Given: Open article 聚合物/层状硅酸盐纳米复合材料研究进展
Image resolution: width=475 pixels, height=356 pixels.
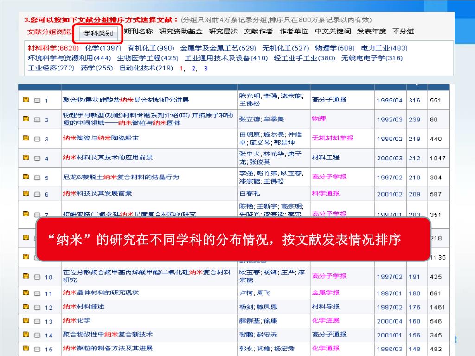Looking at the screenshot, I should [126, 100].
